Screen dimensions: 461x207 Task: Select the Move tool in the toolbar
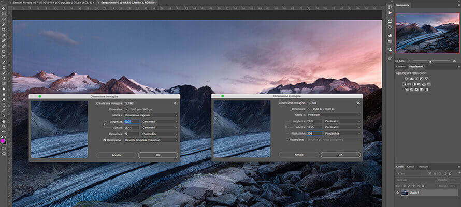pyautogui.click(x=4, y=8)
